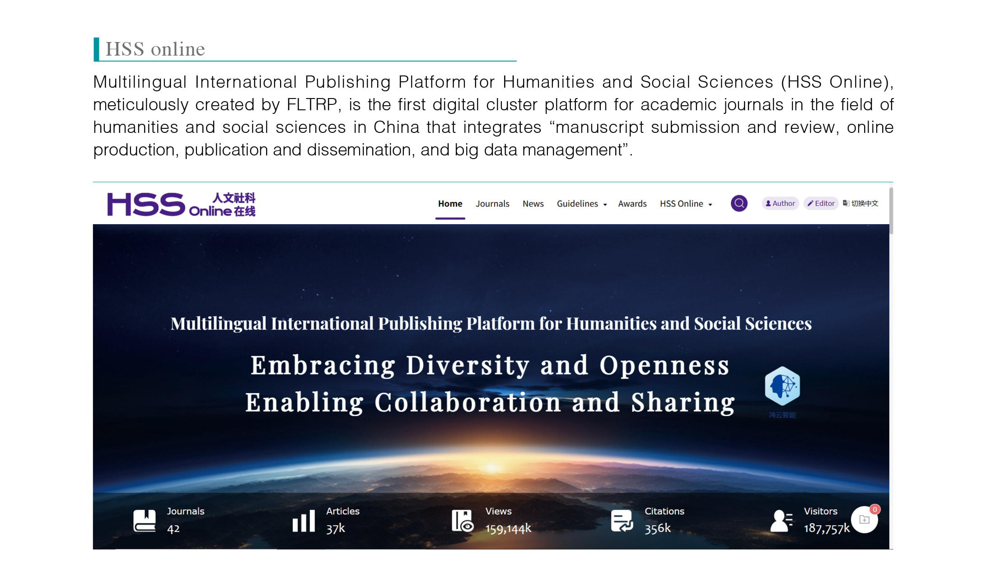Click the Editor login button

(821, 203)
